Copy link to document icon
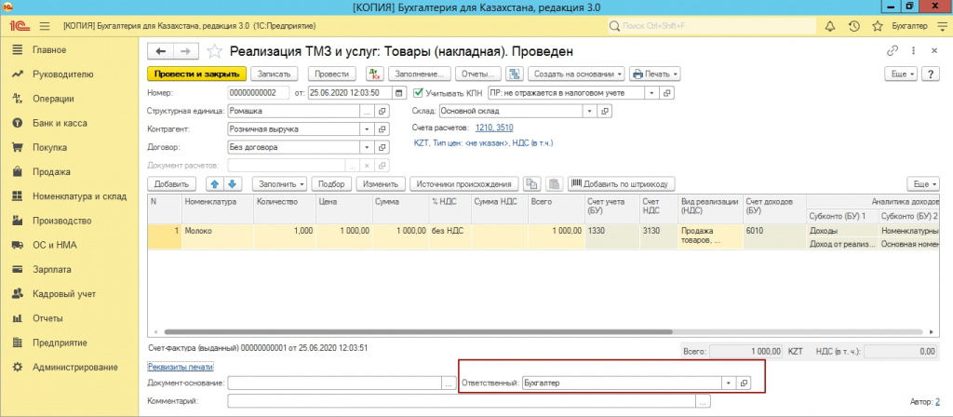This screenshot has width=953, height=417. 893,51
